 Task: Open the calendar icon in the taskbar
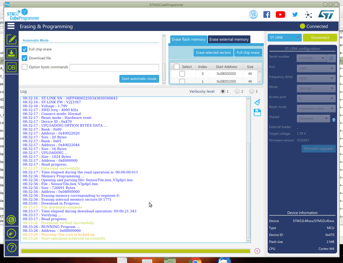coord(147,260)
